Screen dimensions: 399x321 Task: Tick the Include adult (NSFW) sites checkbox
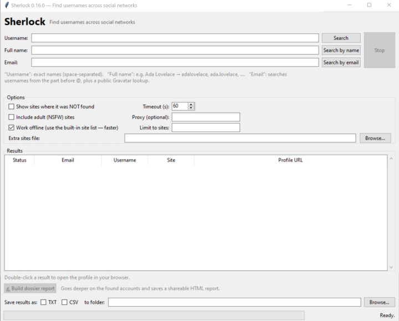click(11, 117)
